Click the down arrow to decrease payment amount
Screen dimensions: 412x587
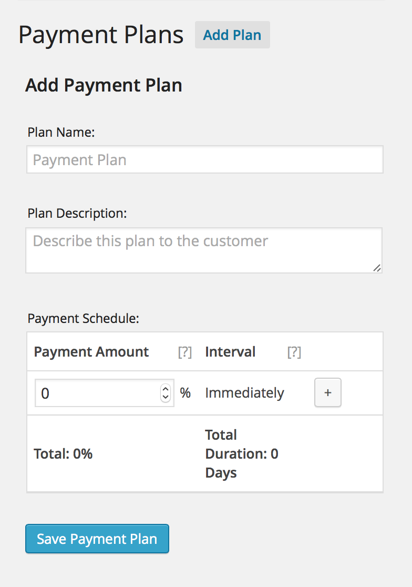pos(165,397)
